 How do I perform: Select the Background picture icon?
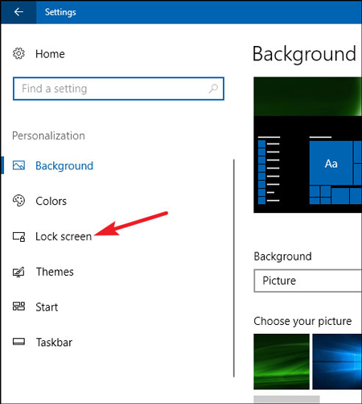point(19,165)
